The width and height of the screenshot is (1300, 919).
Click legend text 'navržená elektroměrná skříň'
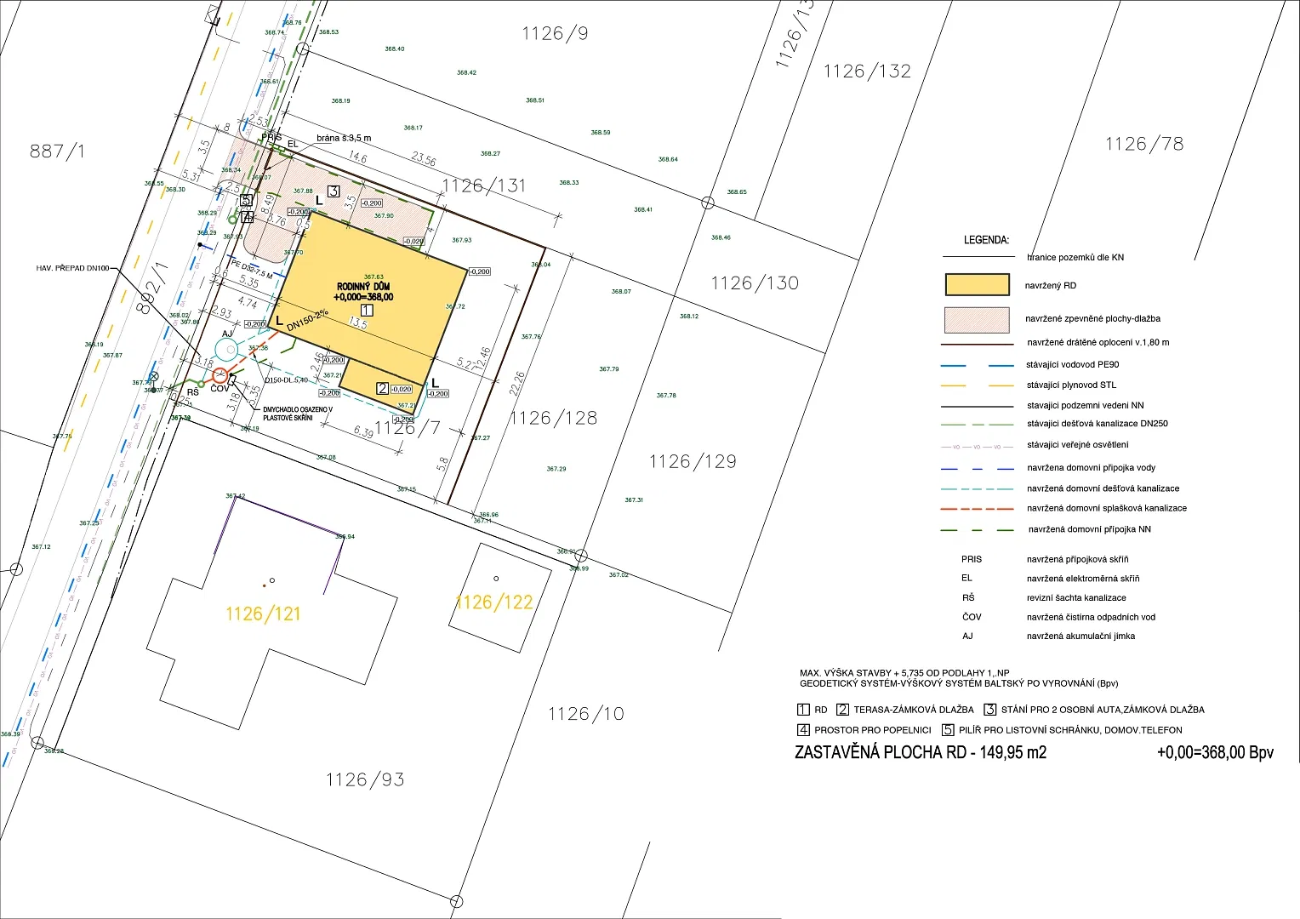tap(1083, 579)
